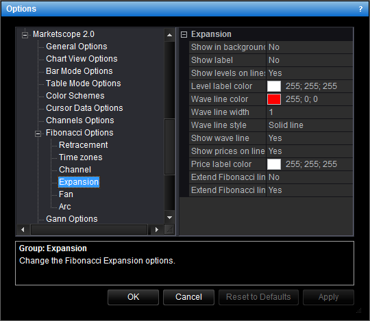Edit the Wave line width value 1
The width and height of the screenshot is (370, 321).
pos(309,112)
